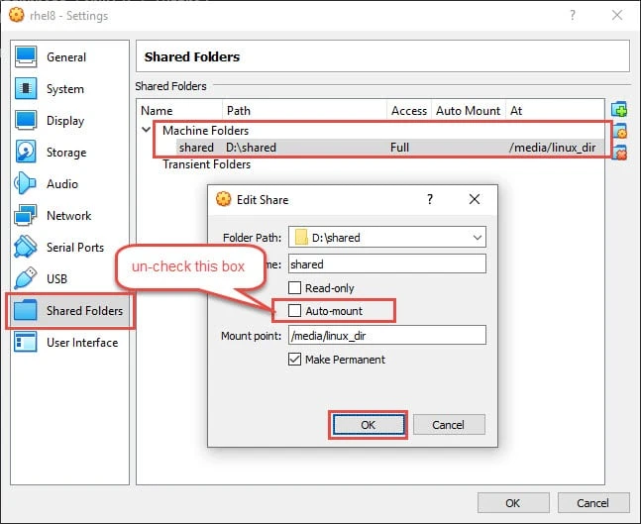Click the Full access cell
The width and height of the screenshot is (641, 524).
coord(399,148)
